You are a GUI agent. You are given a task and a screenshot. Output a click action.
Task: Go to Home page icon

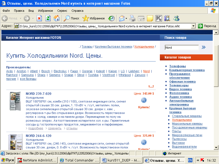click(57, 18)
